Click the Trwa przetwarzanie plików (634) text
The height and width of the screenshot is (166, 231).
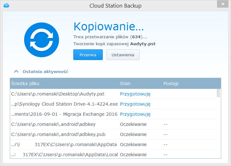coord(110,37)
